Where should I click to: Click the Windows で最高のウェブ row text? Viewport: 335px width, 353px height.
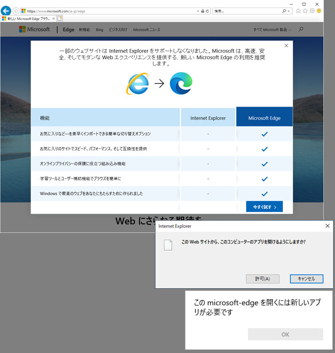pos(92,193)
